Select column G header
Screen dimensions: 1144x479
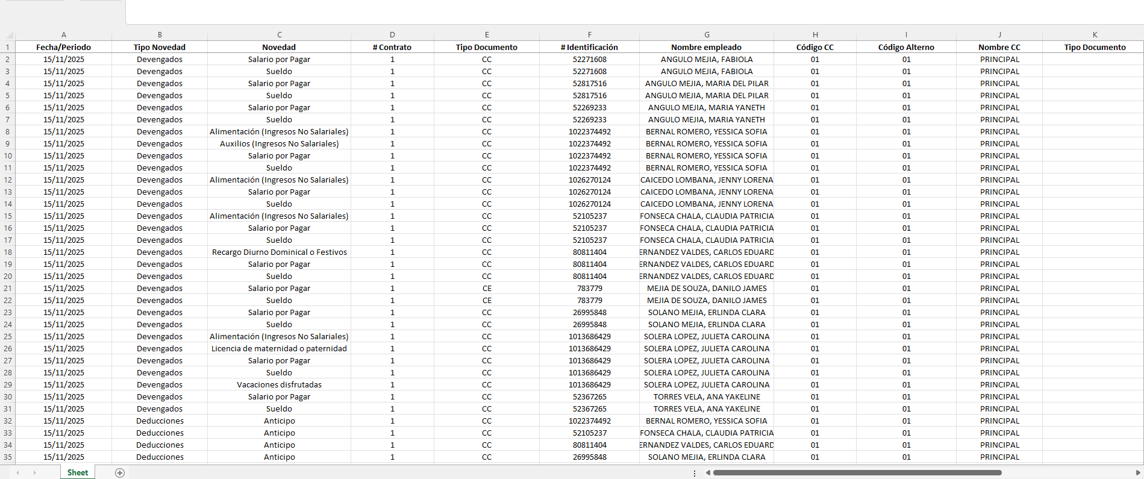pos(706,35)
